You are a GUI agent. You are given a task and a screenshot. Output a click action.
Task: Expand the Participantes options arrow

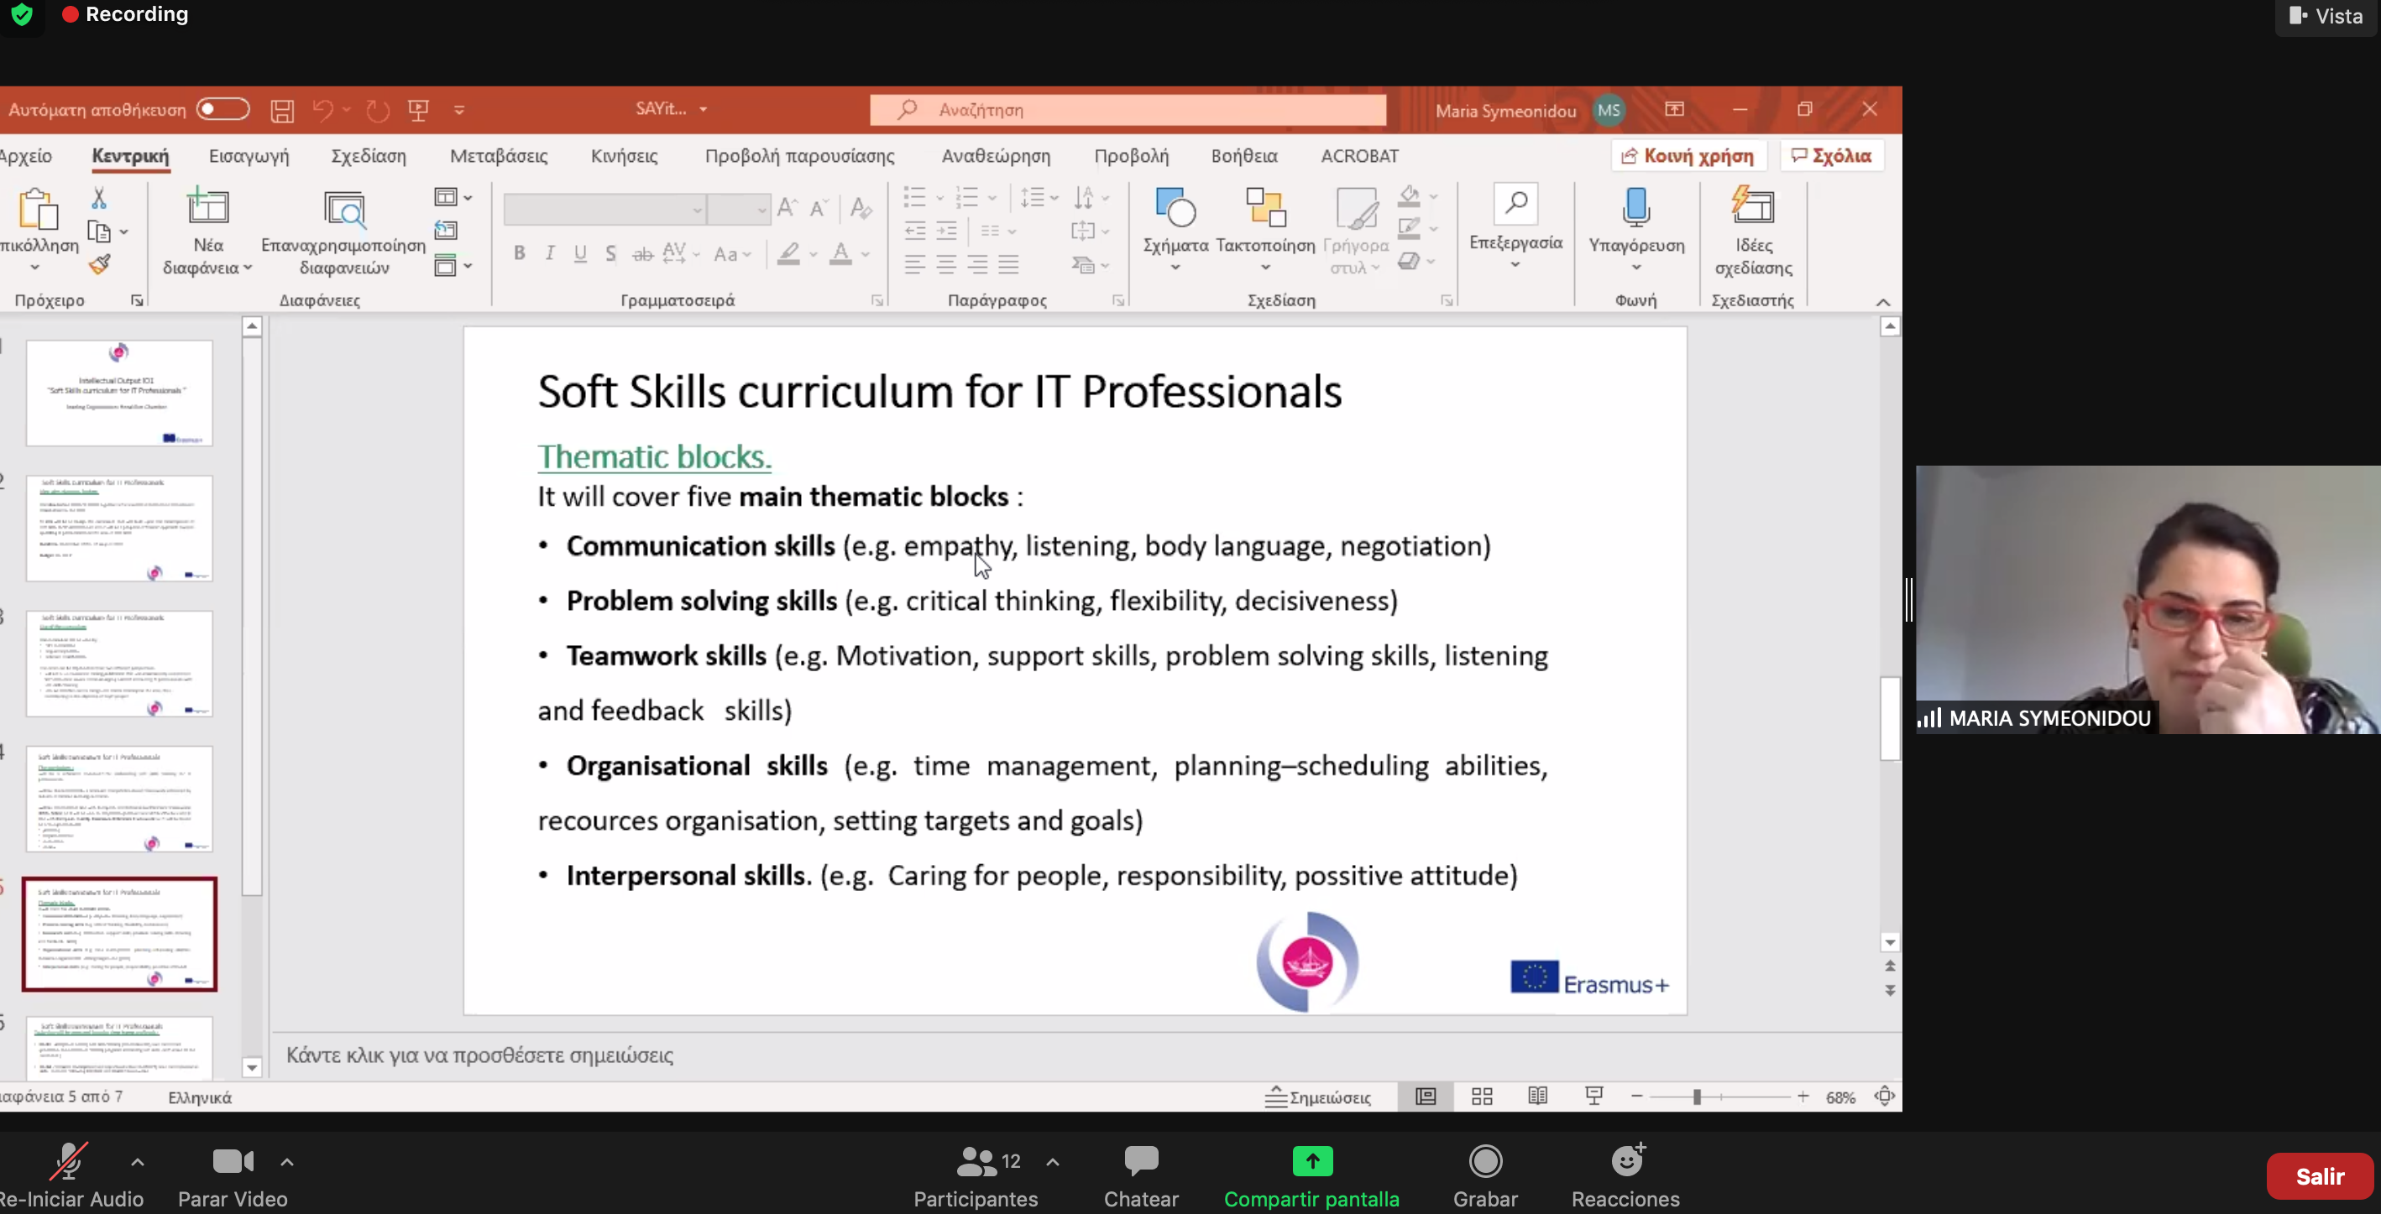point(1053,1162)
